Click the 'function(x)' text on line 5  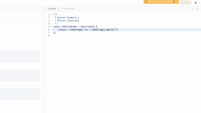point(87,27)
